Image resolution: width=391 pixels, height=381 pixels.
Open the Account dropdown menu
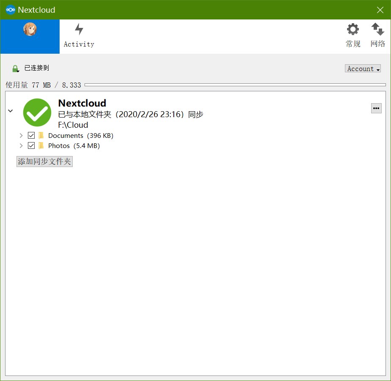pos(363,69)
